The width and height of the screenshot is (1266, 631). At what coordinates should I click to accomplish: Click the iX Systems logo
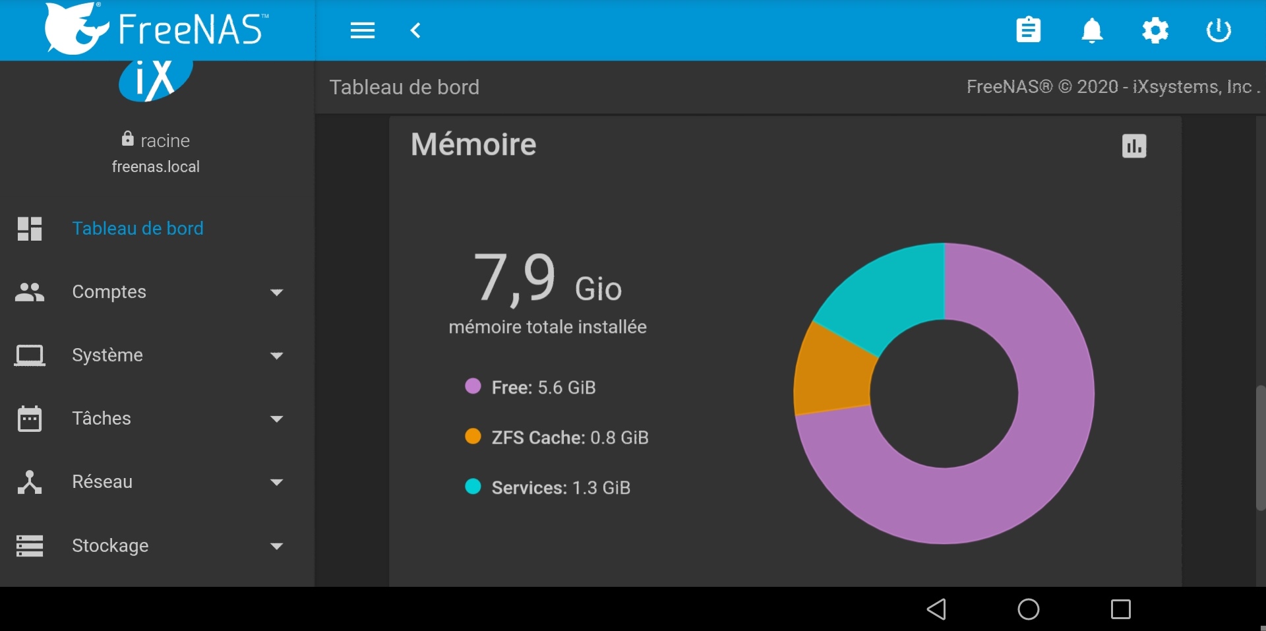pyautogui.click(x=156, y=80)
